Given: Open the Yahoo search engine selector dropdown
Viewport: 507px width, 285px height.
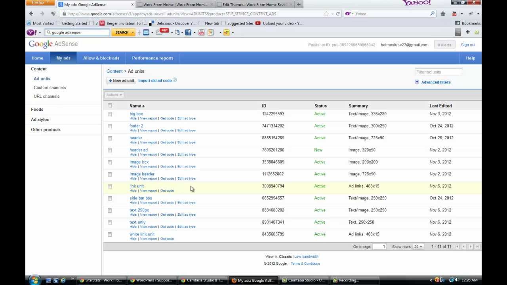Looking at the screenshot, I should point(349,14).
